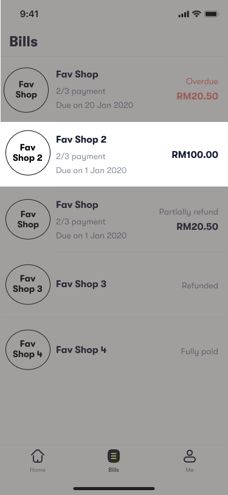This screenshot has height=495, width=228.
Task: Tap the Fav Shop 3 round logo
Action: 28,285
